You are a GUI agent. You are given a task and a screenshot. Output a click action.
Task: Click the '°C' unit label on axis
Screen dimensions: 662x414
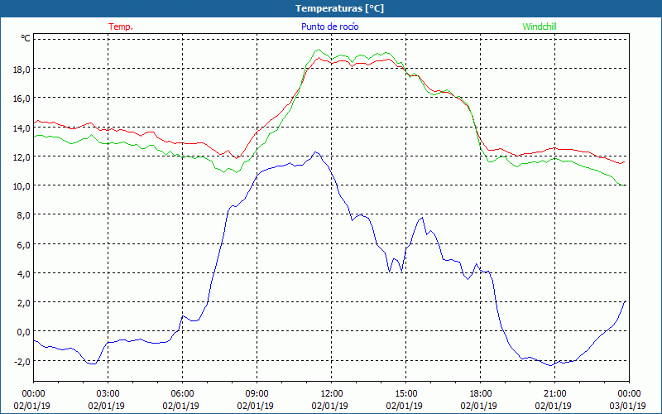(26, 38)
